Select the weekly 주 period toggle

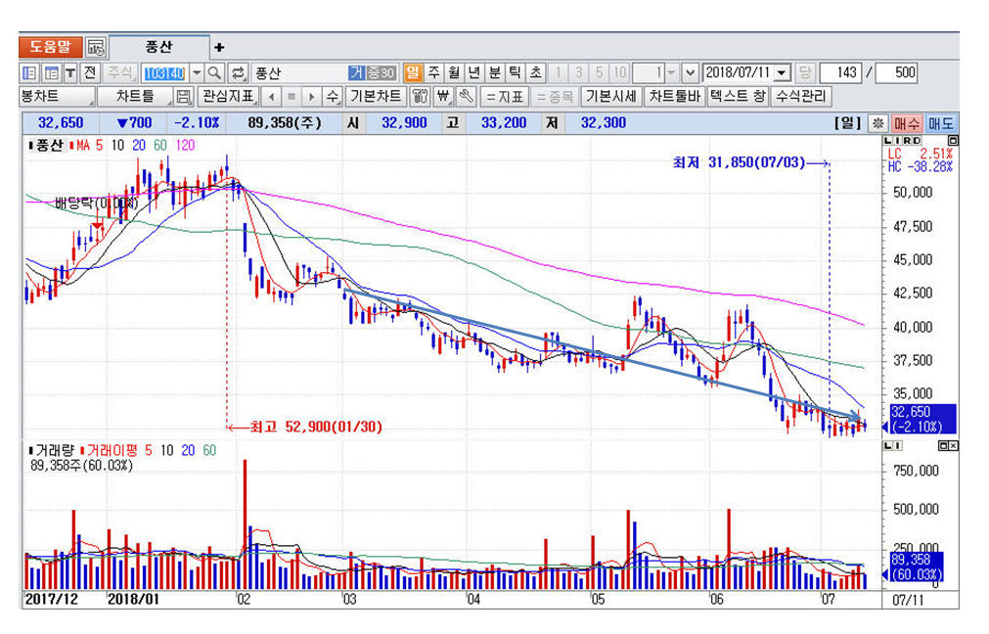pyautogui.click(x=433, y=73)
